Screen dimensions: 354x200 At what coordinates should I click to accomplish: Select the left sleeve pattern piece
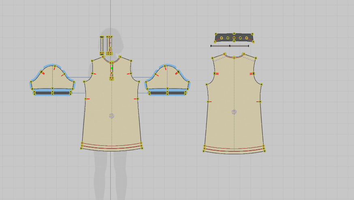click(52, 78)
